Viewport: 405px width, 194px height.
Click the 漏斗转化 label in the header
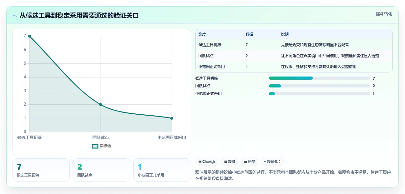click(384, 14)
